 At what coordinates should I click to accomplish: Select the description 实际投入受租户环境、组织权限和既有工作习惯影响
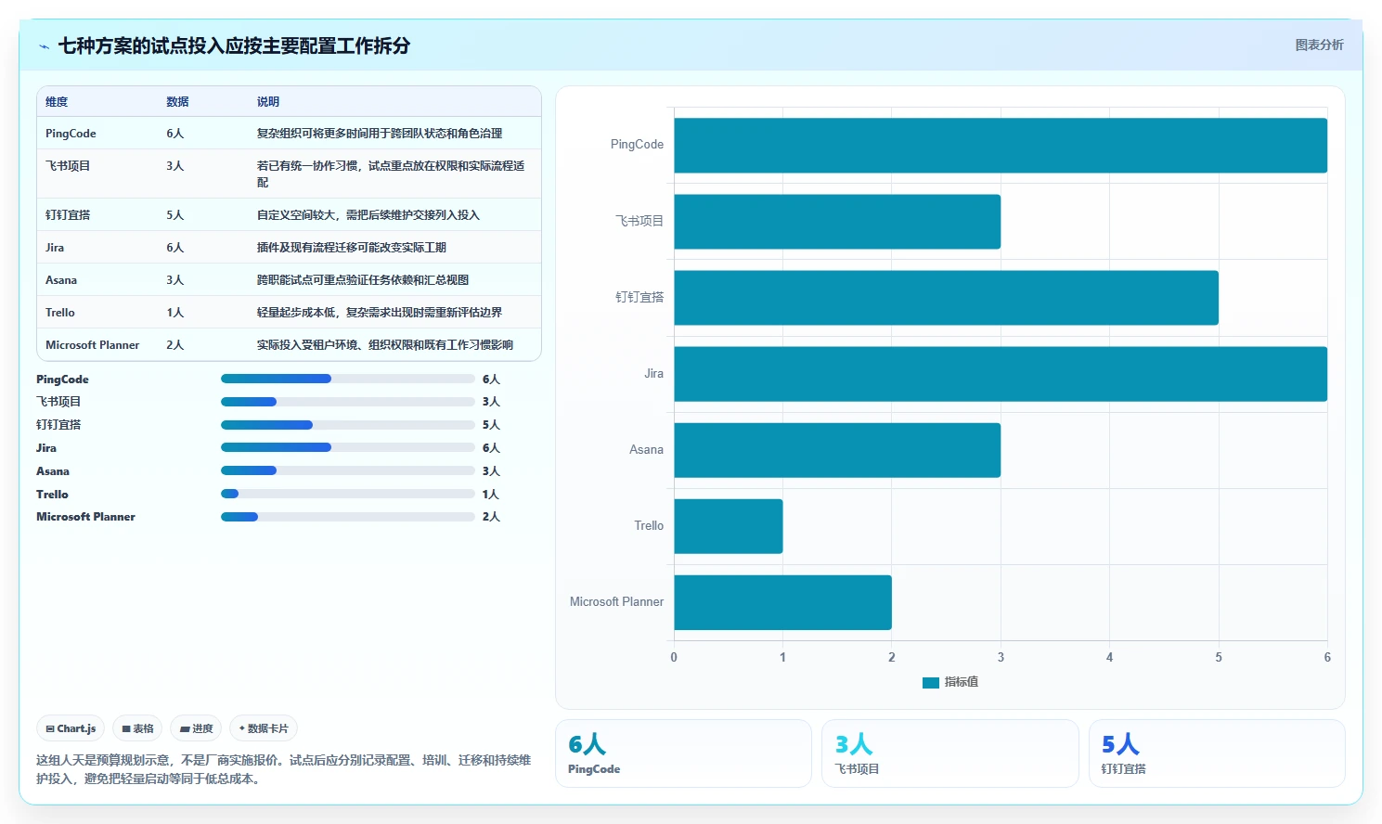[385, 345]
